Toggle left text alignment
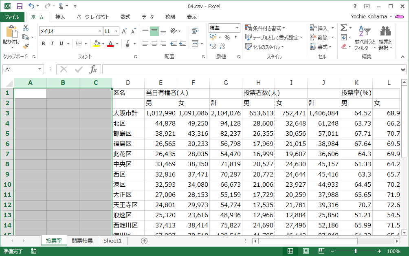The image size is (409, 256). coord(145,44)
